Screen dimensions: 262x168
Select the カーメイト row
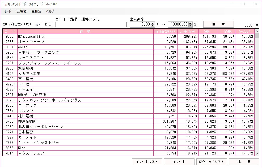pos(129,137)
